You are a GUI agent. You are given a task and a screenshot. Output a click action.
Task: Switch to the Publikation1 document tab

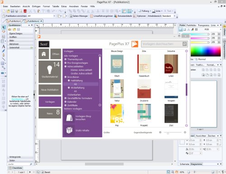14,21
